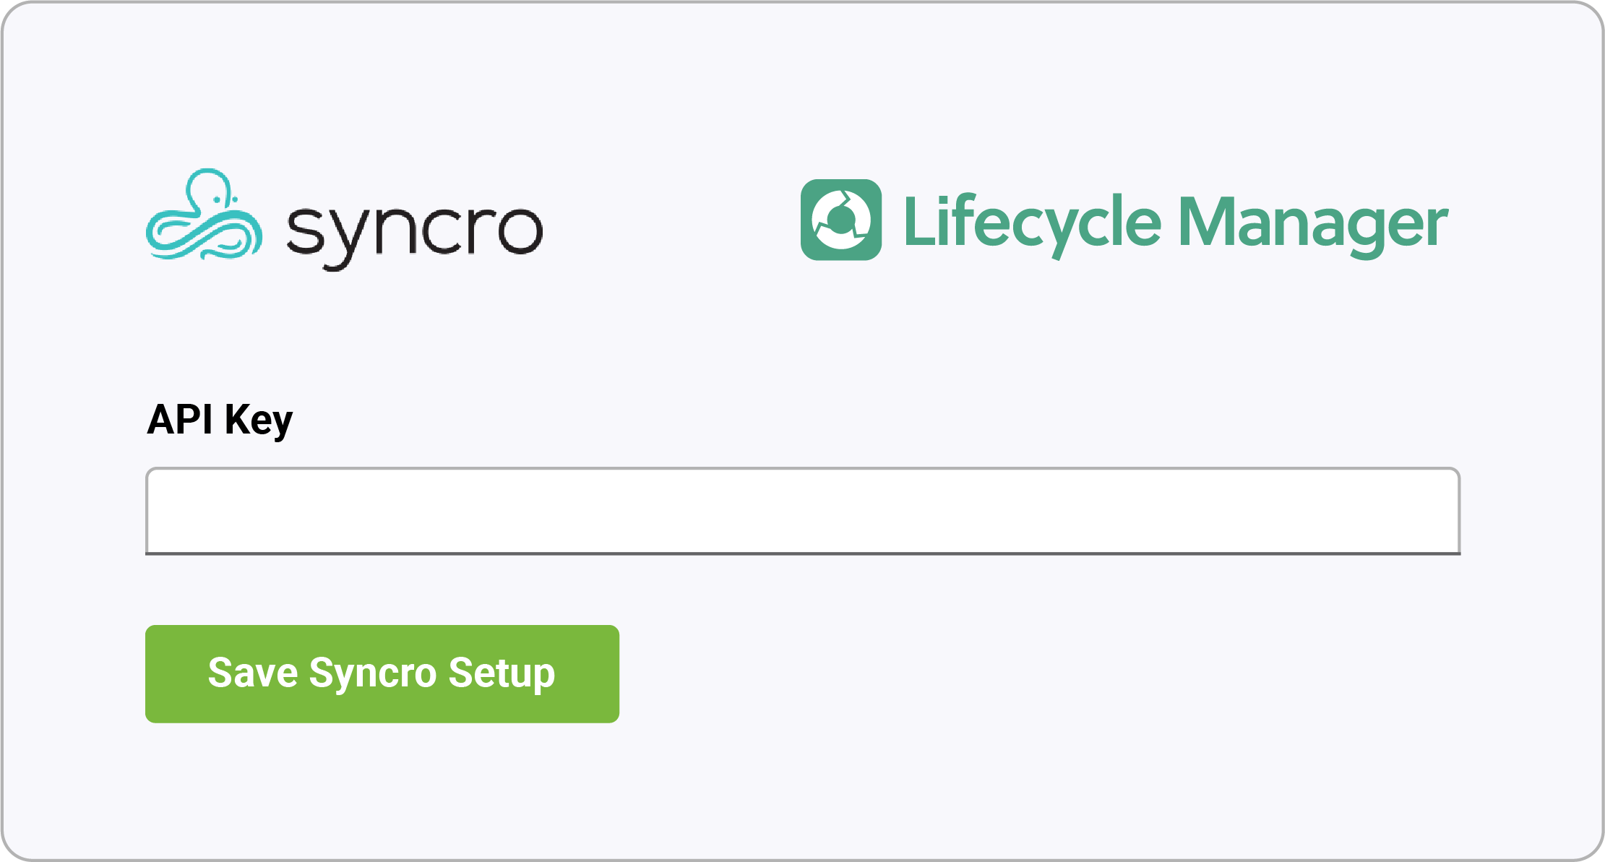Screen dimensions: 1605x862
Task: Click the Save Syncro Setup button
Action: coord(382,673)
